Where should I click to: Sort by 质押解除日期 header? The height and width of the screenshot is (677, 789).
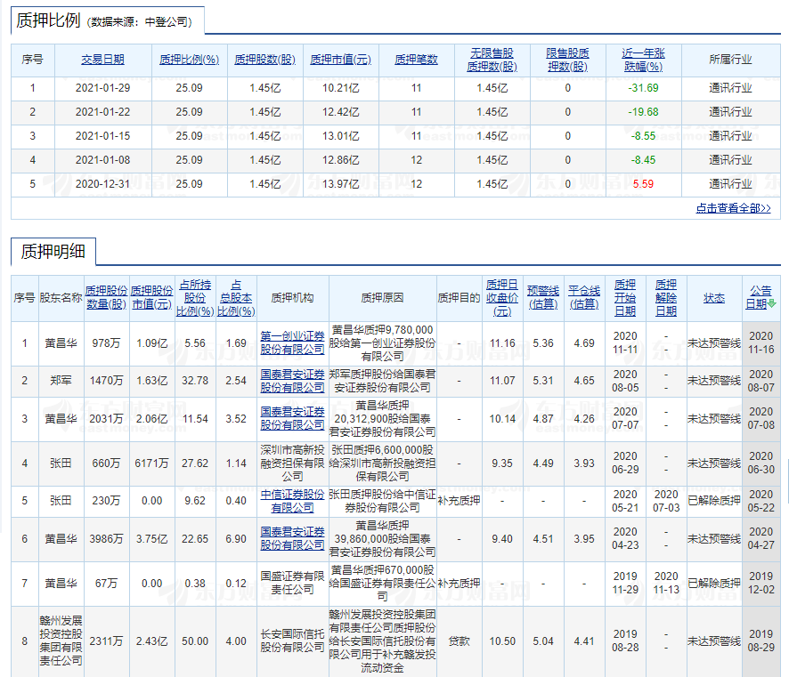point(666,297)
